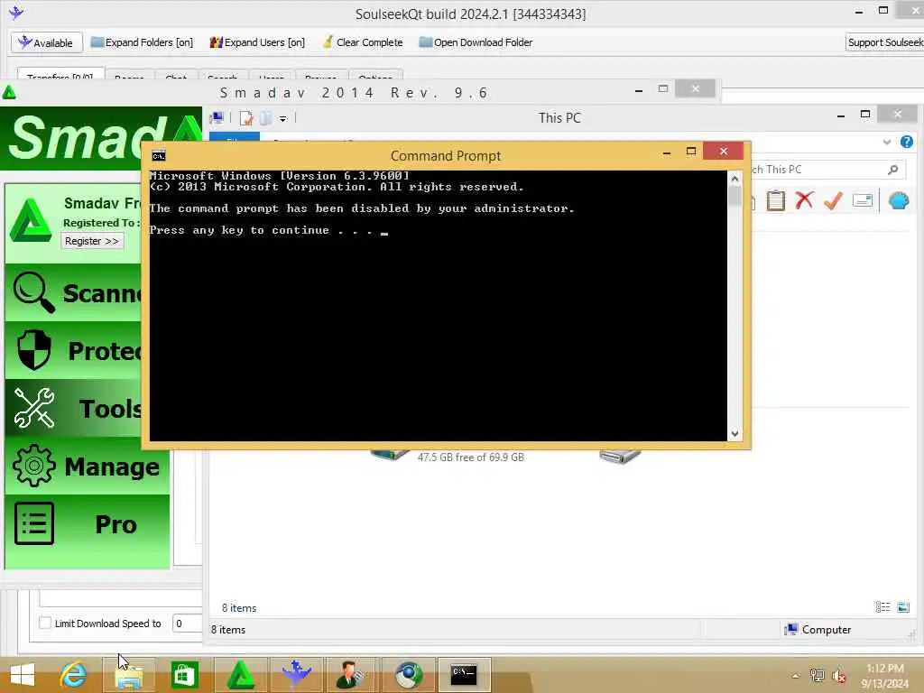Image resolution: width=924 pixels, height=693 pixels.
Task: Click Properties icon in This PC quick access toolbar
Action: tap(246, 118)
